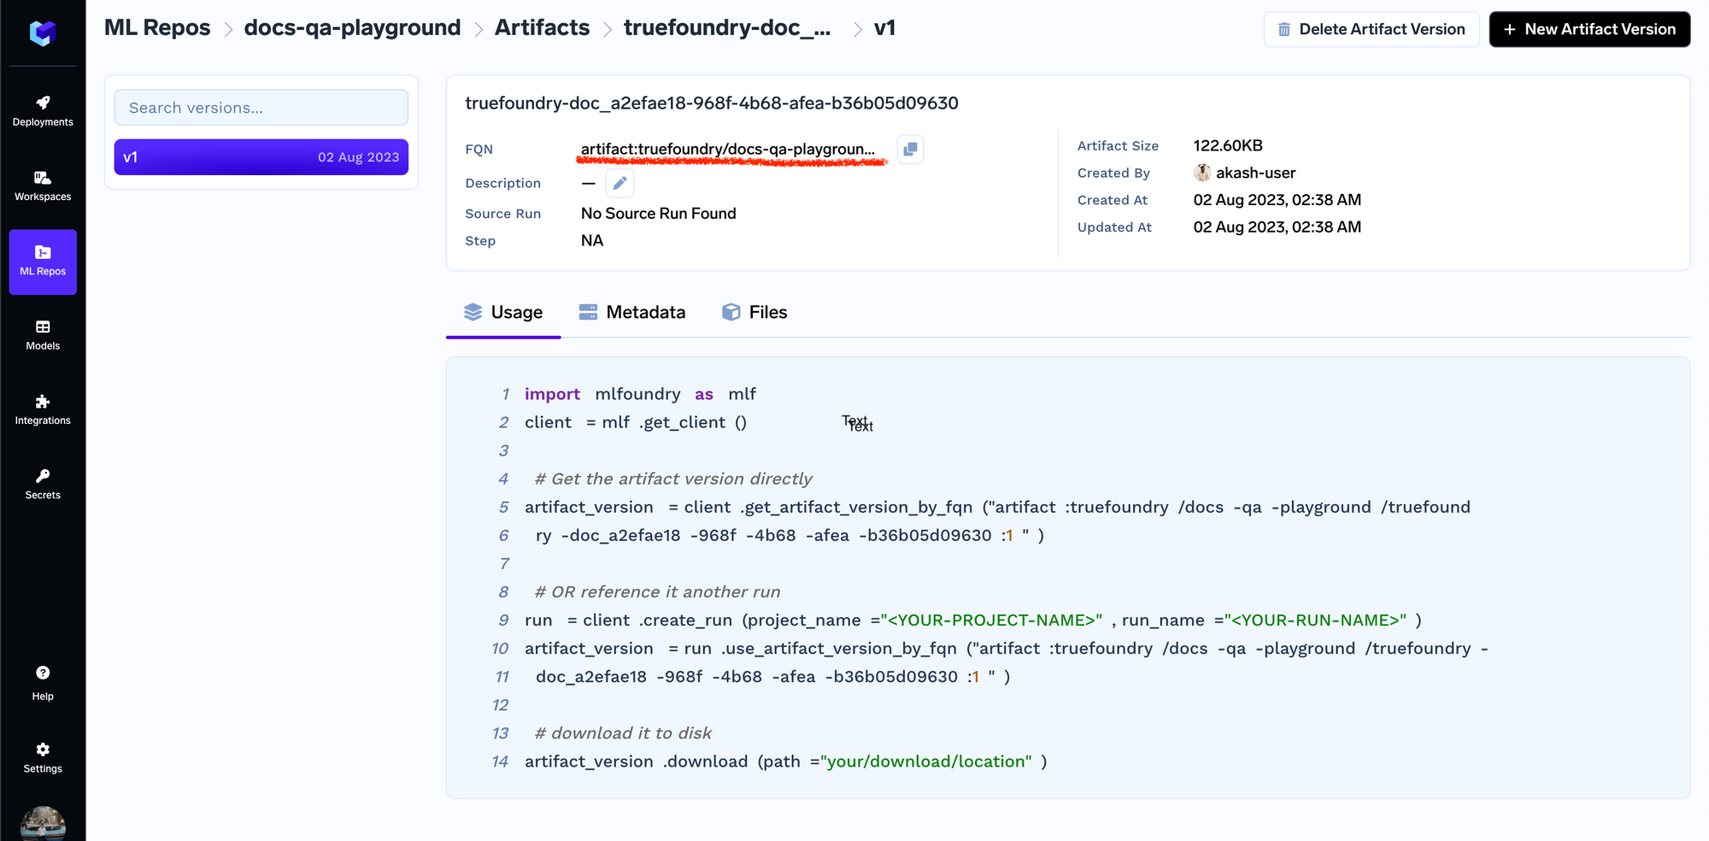Select version v1 in list
This screenshot has width=1709, height=841.
(x=261, y=157)
